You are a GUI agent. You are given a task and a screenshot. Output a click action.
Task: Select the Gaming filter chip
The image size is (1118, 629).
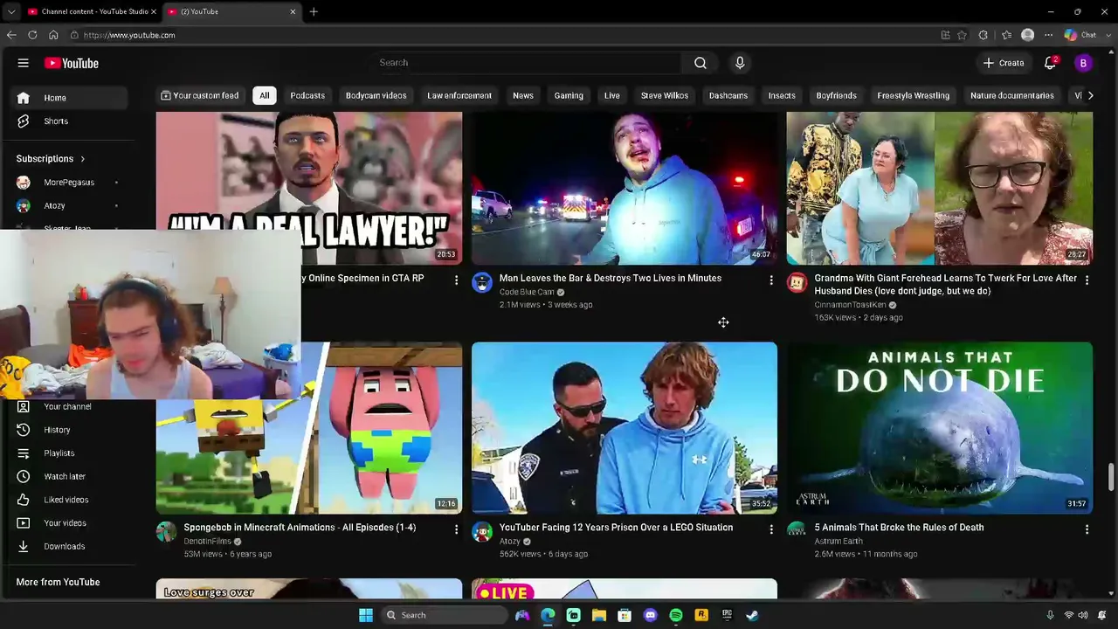[569, 95]
